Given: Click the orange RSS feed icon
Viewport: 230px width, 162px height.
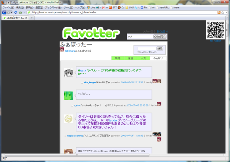Looking at the screenshot, I should (219, 13).
